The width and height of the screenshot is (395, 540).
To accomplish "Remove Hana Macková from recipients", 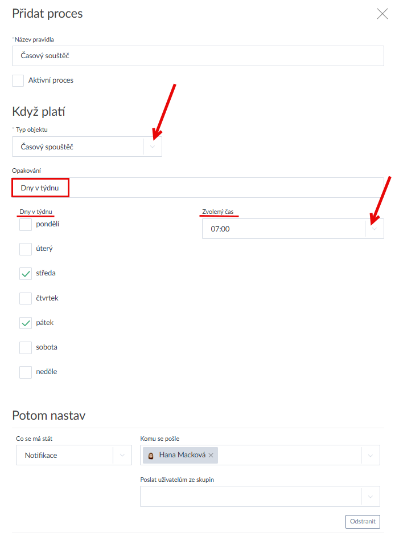I will click(x=211, y=456).
